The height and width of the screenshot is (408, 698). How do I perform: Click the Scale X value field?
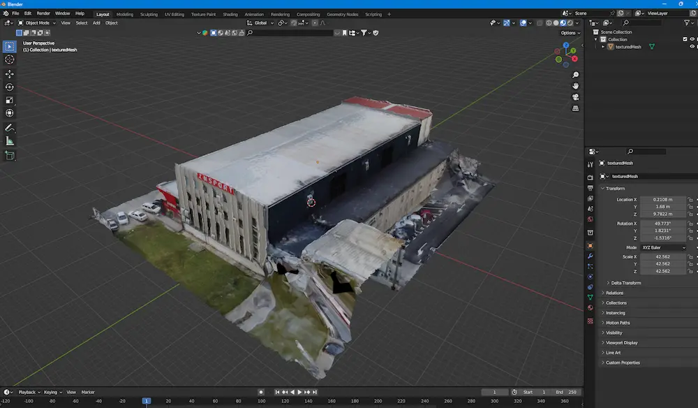(664, 256)
